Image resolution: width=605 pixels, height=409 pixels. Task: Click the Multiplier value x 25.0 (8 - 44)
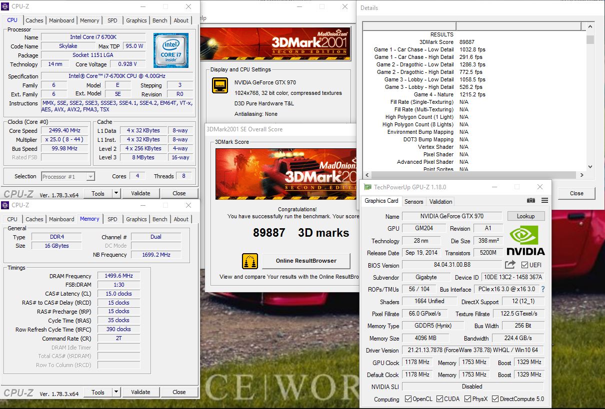click(63, 140)
